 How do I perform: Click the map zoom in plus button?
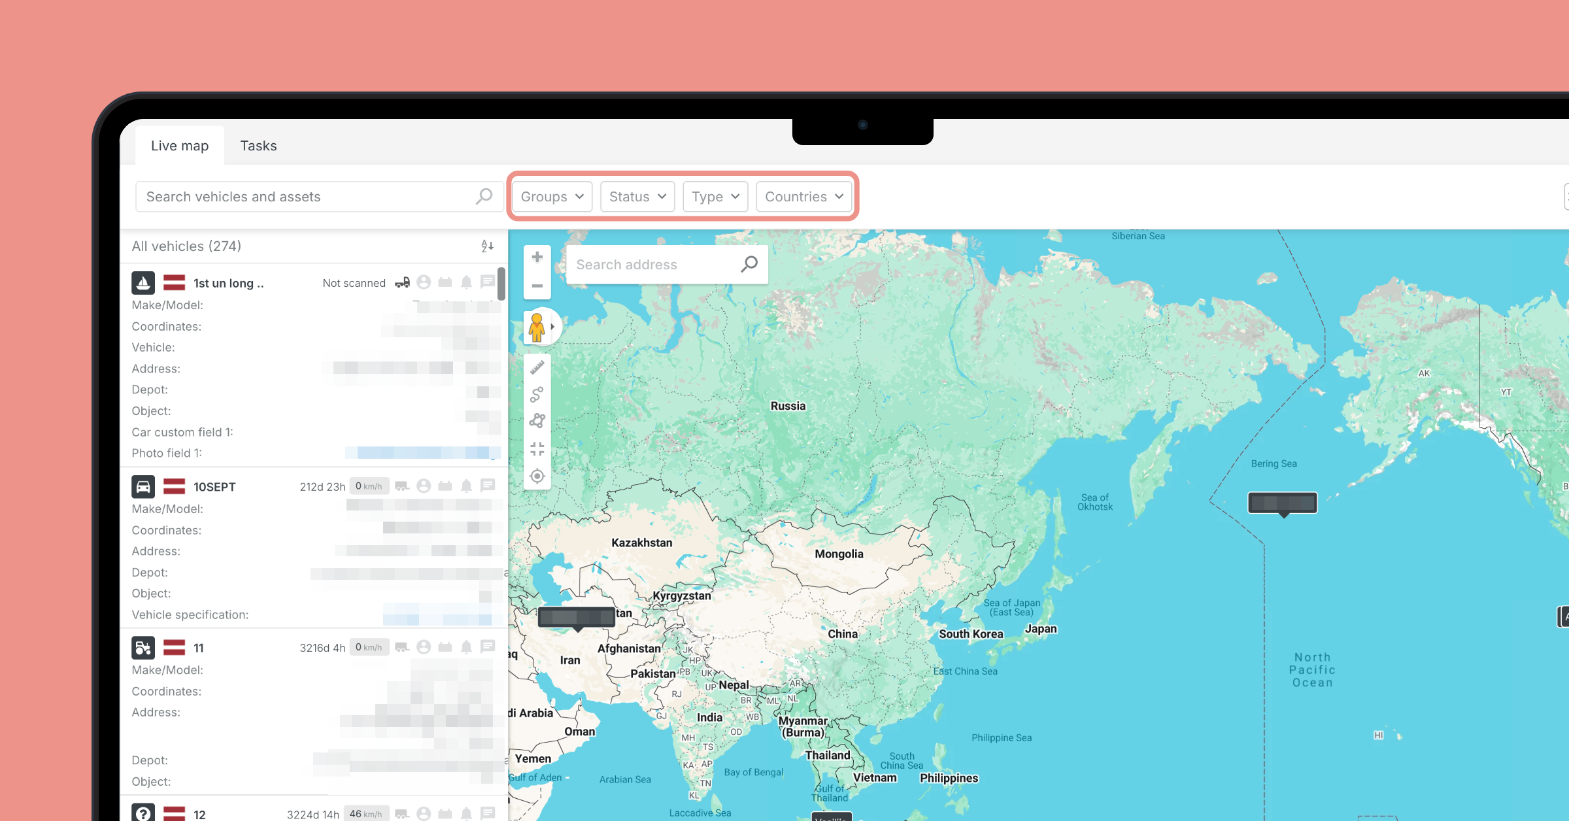click(x=537, y=258)
